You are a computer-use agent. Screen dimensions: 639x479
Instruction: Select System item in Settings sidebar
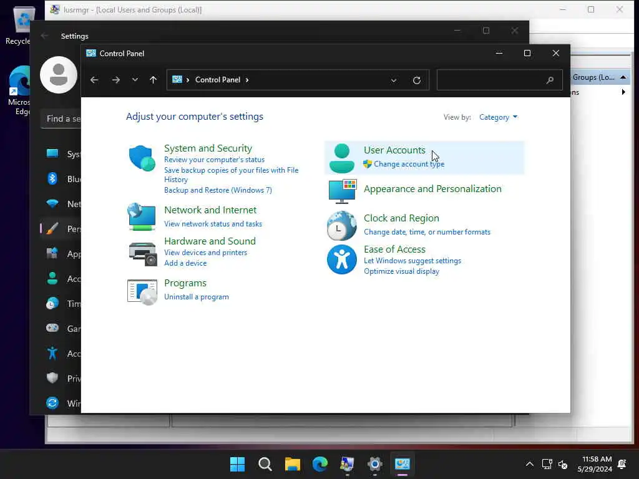(61, 154)
